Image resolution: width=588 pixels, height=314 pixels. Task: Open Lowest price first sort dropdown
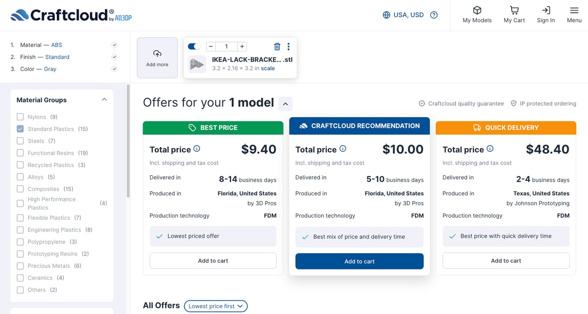click(x=216, y=306)
